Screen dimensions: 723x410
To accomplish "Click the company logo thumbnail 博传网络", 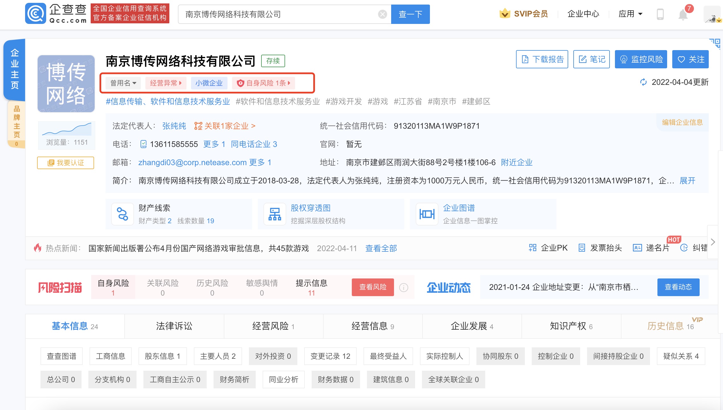I will 66,84.
